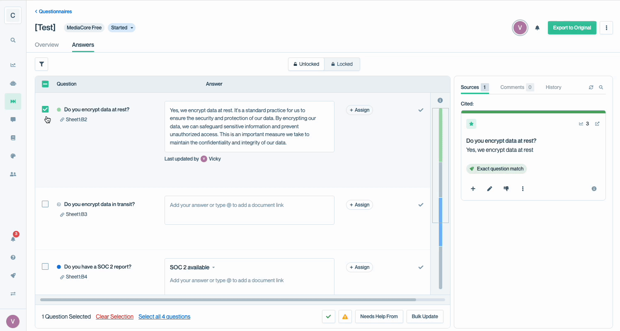Click the info icon on source card
Screen dimensions: 620x331
pyautogui.click(x=594, y=189)
